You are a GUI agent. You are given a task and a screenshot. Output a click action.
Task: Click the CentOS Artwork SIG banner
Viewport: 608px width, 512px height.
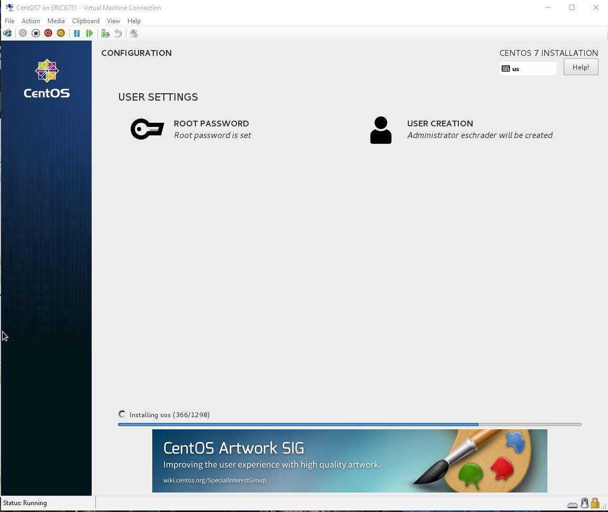(349, 461)
